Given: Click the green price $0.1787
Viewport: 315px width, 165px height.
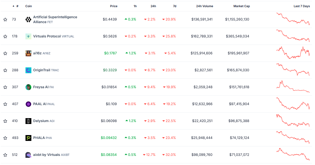Looking at the screenshot, I should 110,53.
